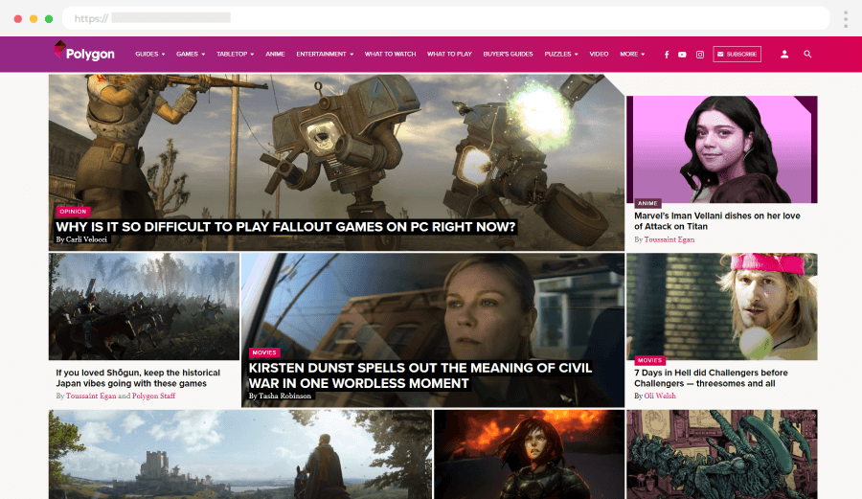This screenshot has height=499, width=862.
Task: Click the user account icon
Action: point(784,54)
